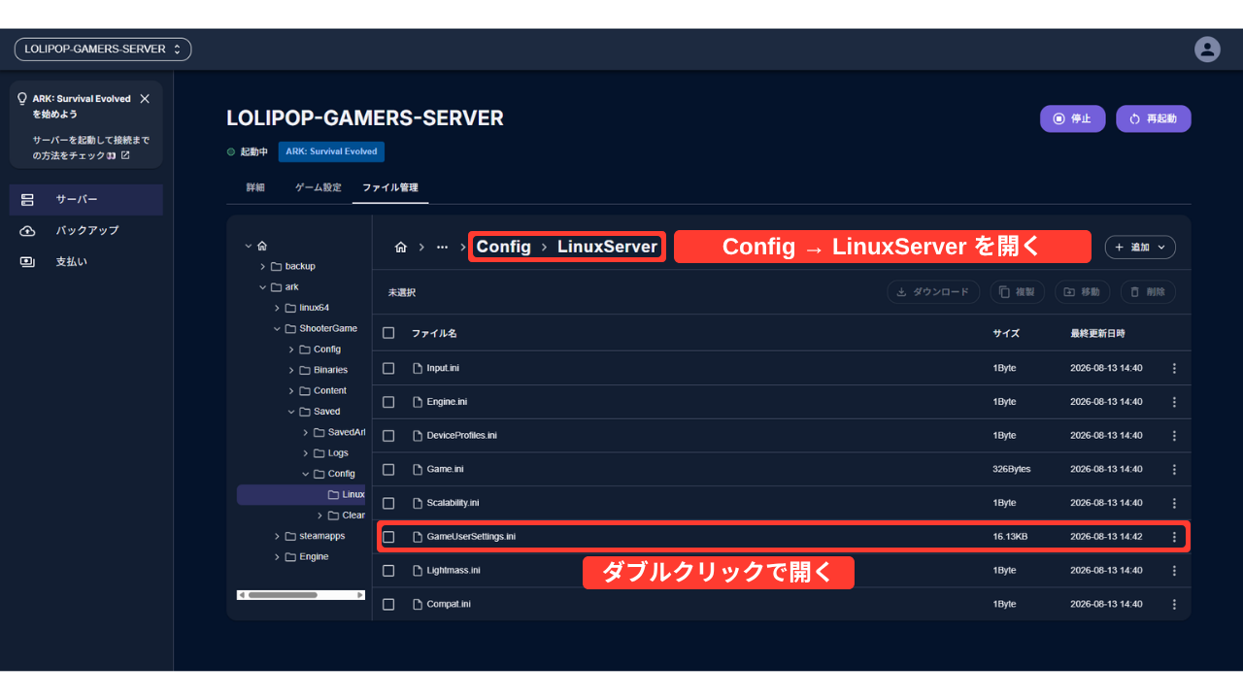This screenshot has width=1243, height=699.
Task: Open more options for Compat.ini
Action: [x=1174, y=604]
